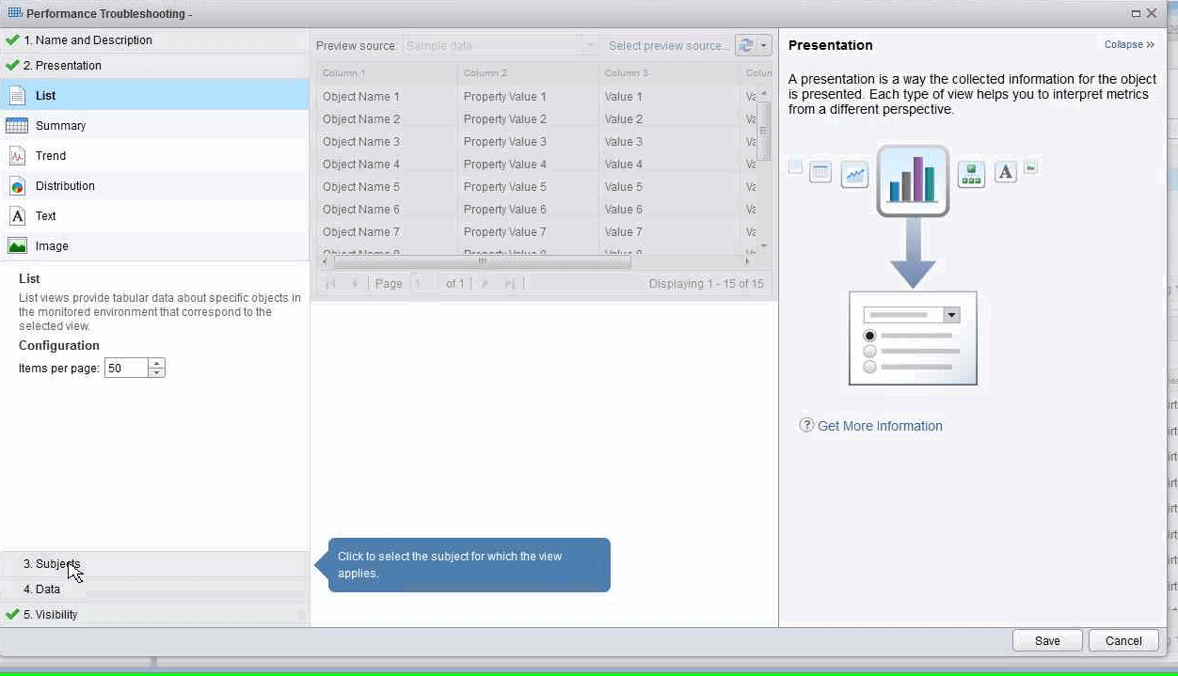Expand the refresh button dropdown arrow
Screen dimensions: 1178x676
(764, 45)
